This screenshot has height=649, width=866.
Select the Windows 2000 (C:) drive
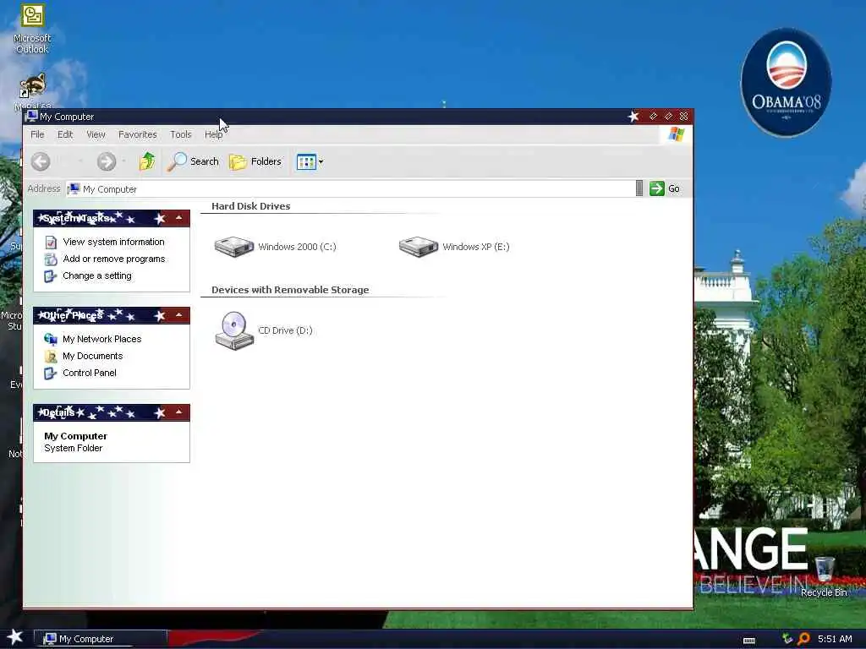click(275, 247)
